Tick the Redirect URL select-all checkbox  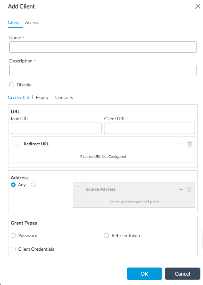tap(16, 144)
